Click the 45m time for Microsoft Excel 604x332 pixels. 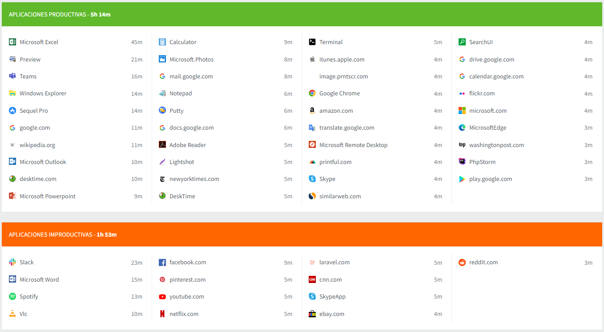pos(137,42)
